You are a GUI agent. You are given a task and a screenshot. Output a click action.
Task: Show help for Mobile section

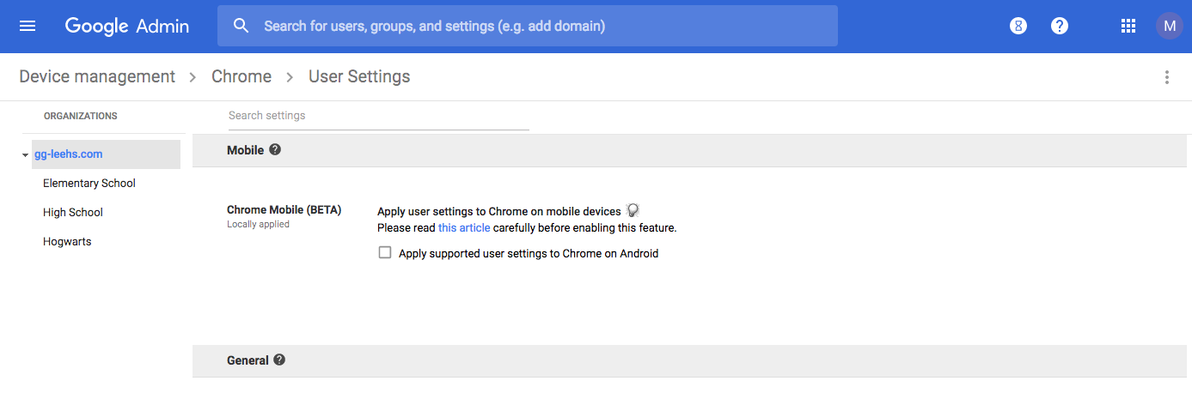[275, 149]
